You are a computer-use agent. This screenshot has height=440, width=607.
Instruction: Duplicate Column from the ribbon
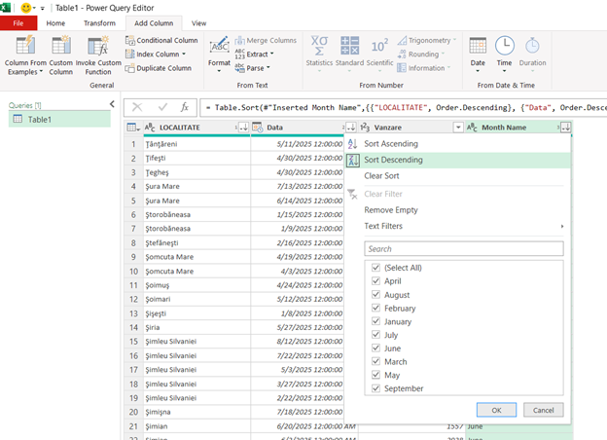coord(159,68)
